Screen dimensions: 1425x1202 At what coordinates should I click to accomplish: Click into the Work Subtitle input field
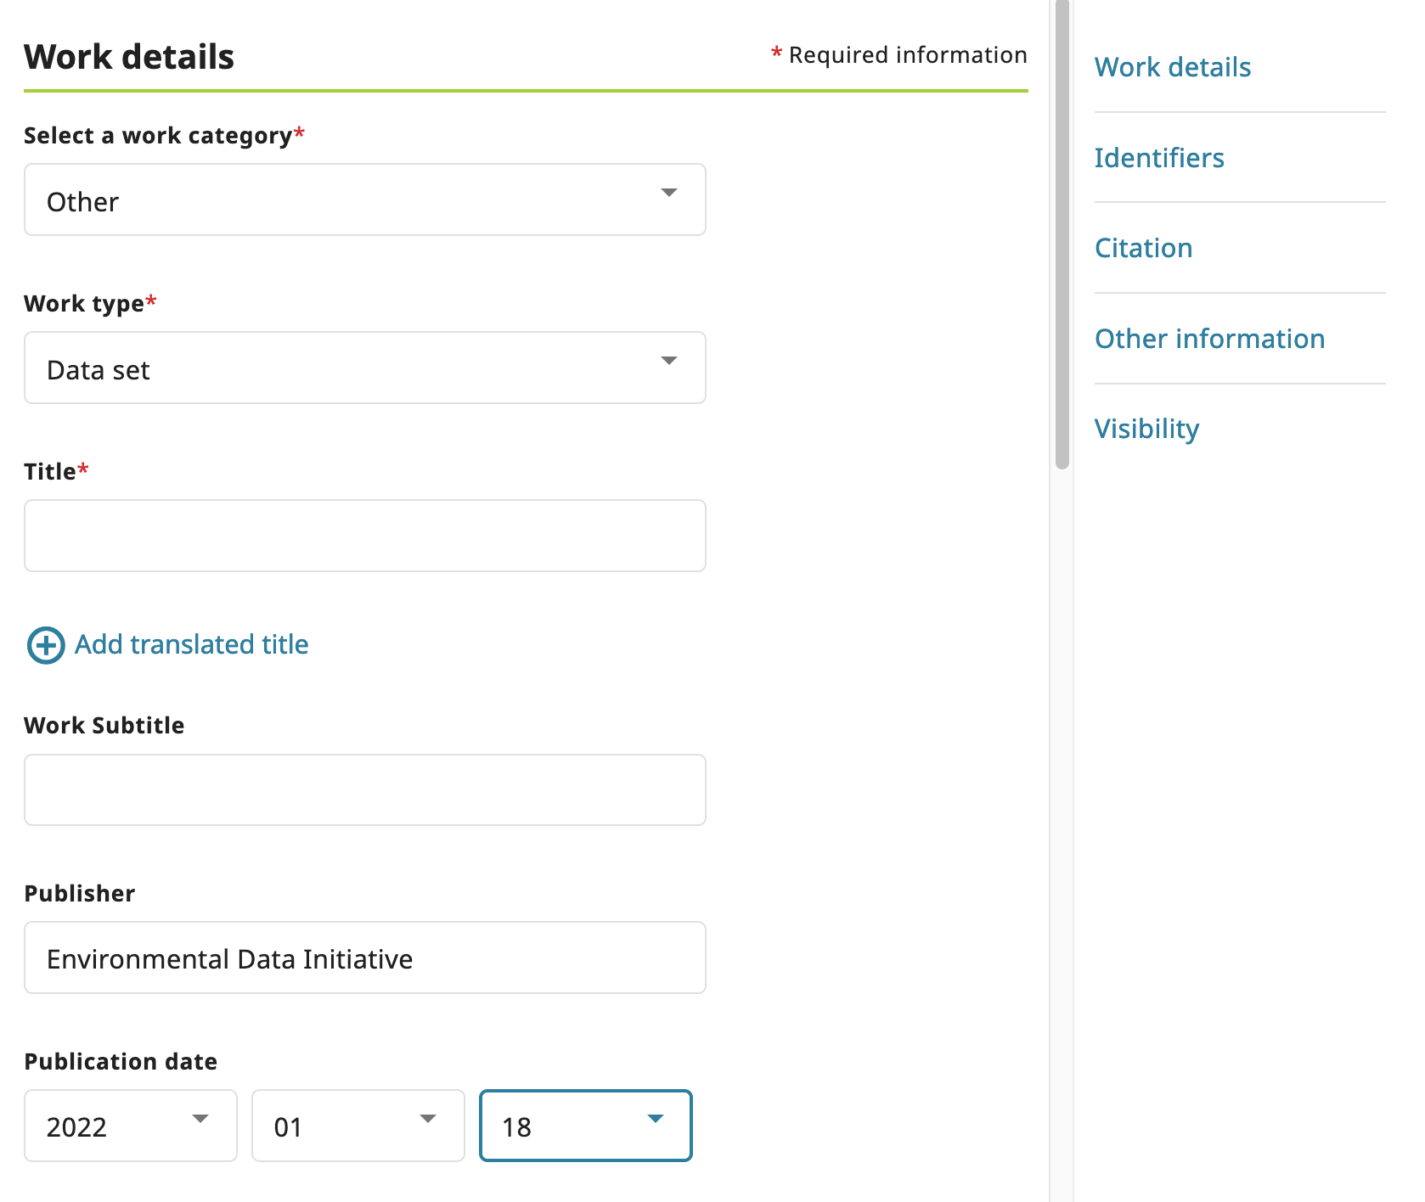pyautogui.click(x=365, y=789)
